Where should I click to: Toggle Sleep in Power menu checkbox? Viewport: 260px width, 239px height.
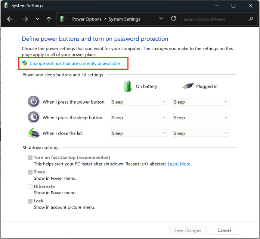tap(30, 172)
